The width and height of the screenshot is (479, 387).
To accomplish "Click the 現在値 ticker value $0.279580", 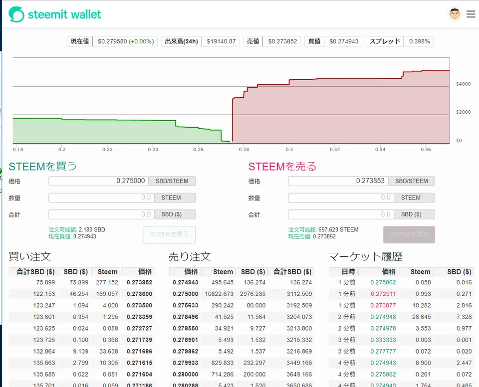I will point(112,41).
